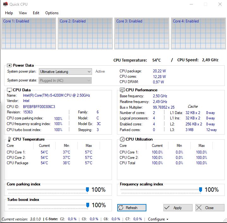Click the Turbo boost index slider thumb
The image size is (227, 223).
[88, 205]
